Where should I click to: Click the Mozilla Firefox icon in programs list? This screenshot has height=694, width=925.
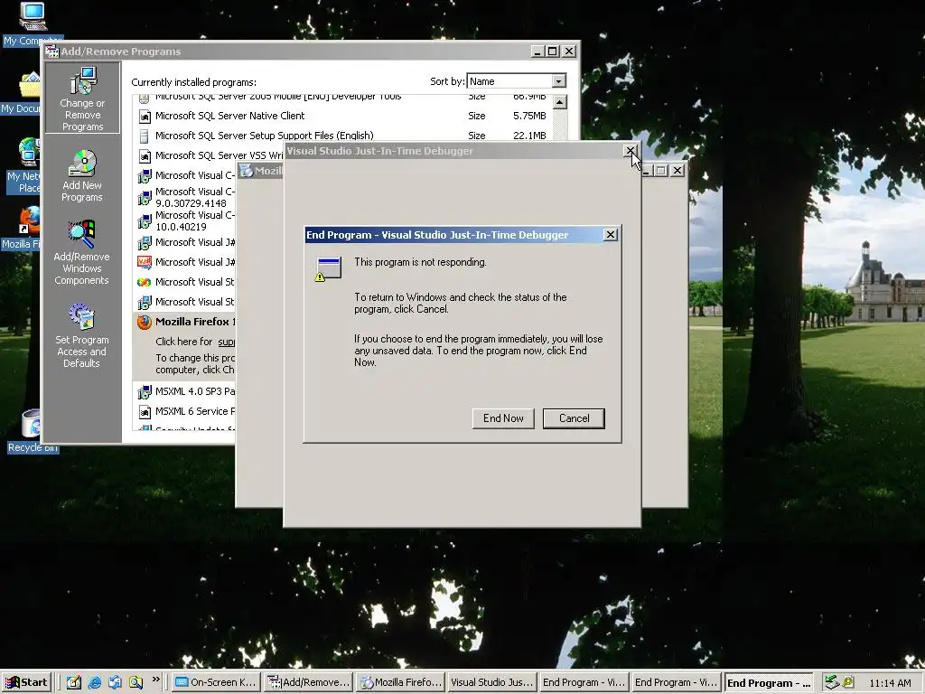coord(145,323)
